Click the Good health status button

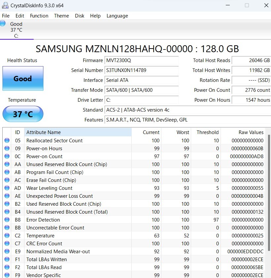pos(23,79)
